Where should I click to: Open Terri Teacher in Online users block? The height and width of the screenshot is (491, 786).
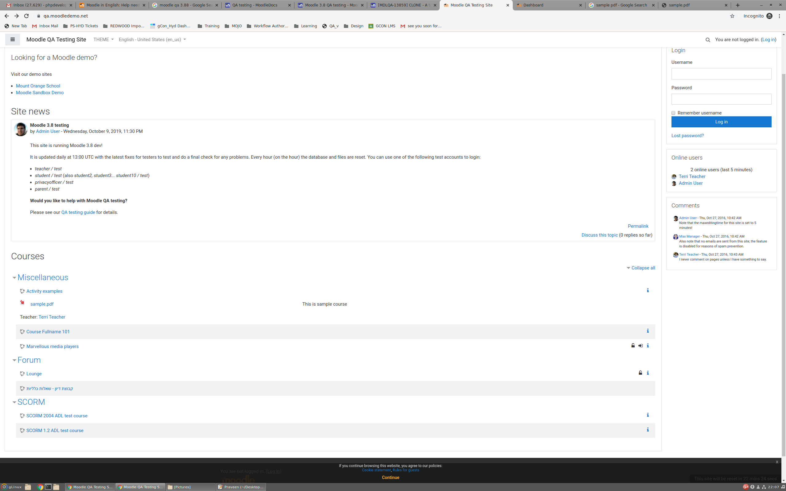coord(692,176)
